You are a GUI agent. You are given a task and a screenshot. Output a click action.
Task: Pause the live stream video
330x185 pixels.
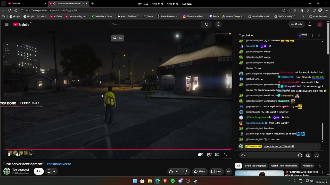[9, 154]
